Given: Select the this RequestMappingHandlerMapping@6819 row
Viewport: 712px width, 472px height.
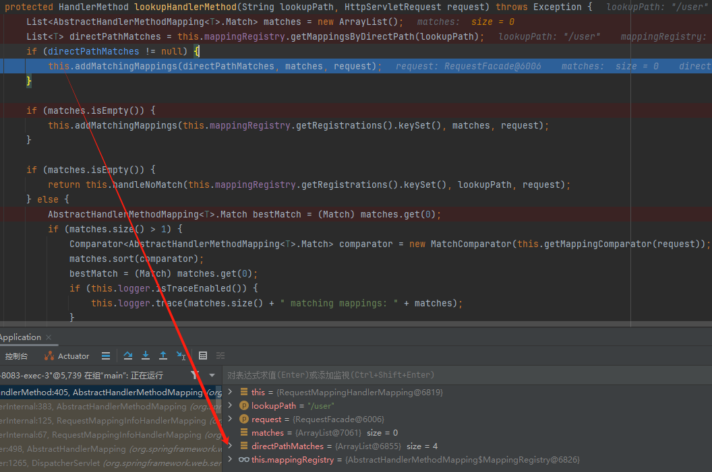Looking at the screenshot, I should click(x=468, y=392).
